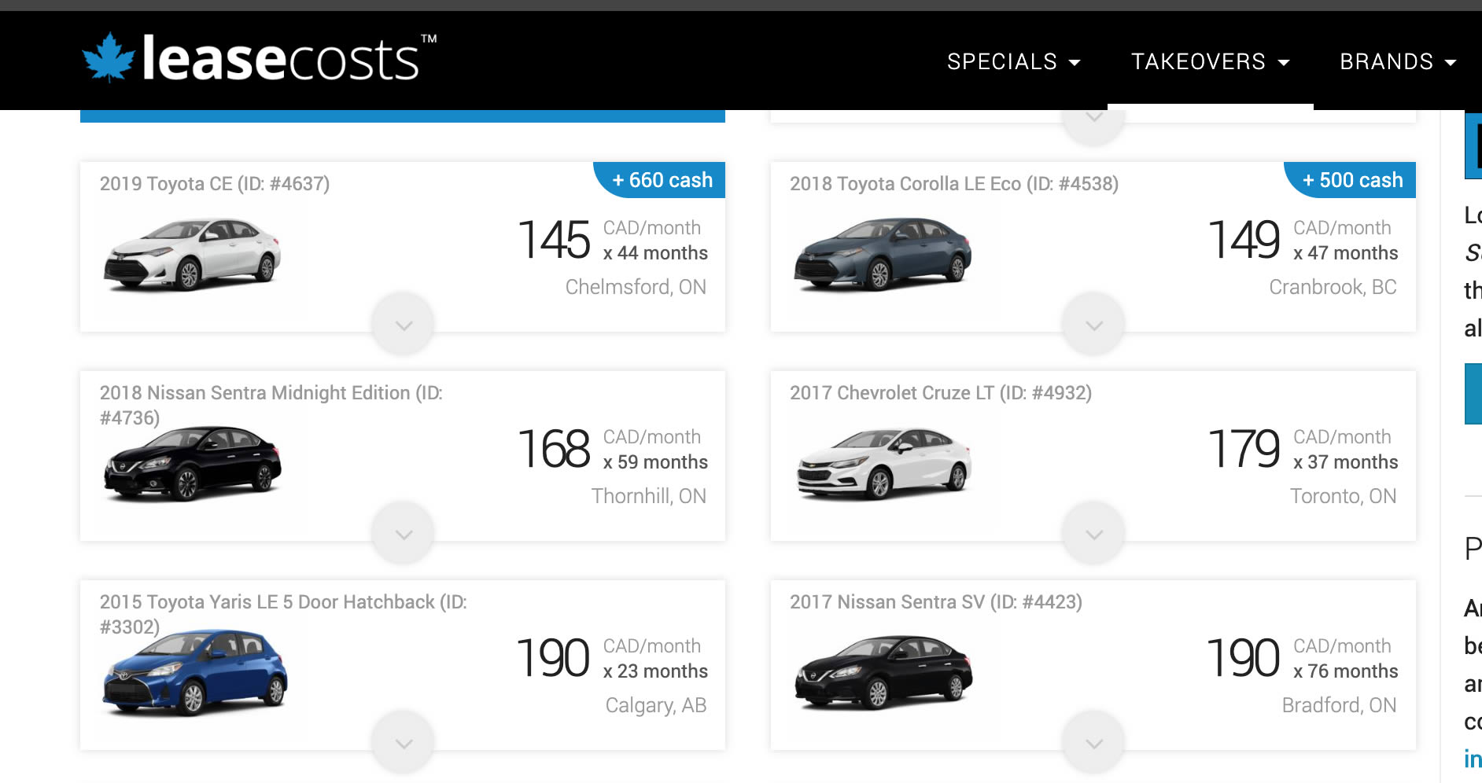
Task: Open the SPECIALS menu
Action: (x=1013, y=61)
